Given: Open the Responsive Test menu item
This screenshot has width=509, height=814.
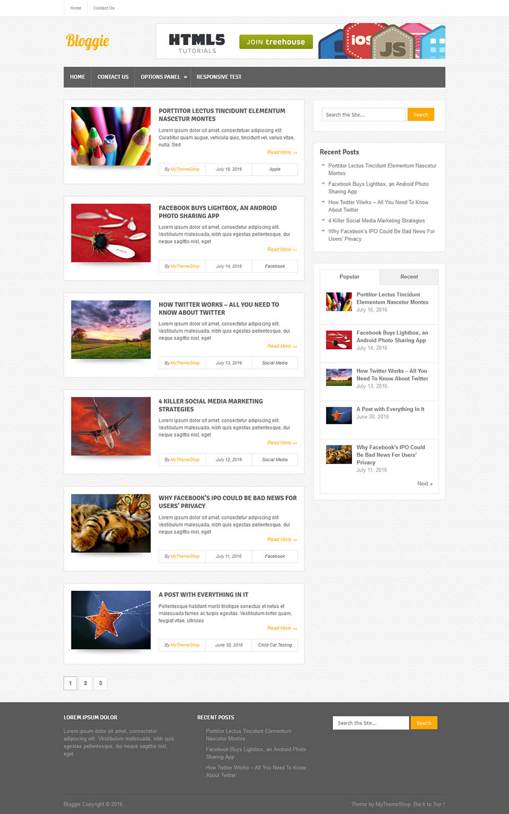Looking at the screenshot, I should point(218,77).
